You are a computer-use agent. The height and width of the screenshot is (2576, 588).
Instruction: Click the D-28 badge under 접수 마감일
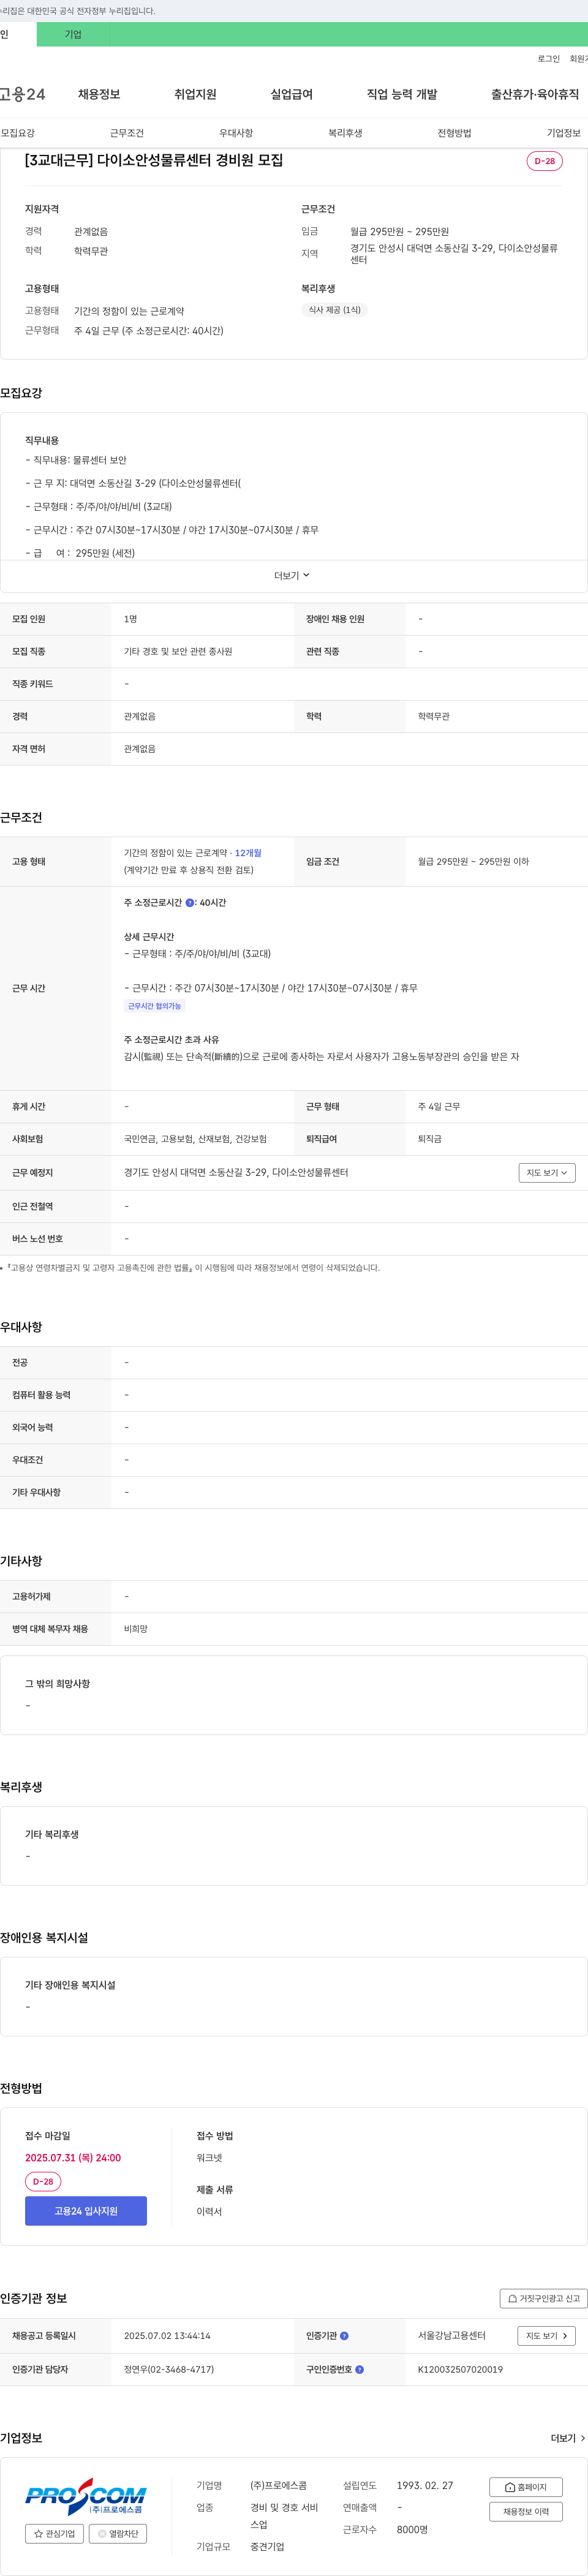coord(43,2182)
